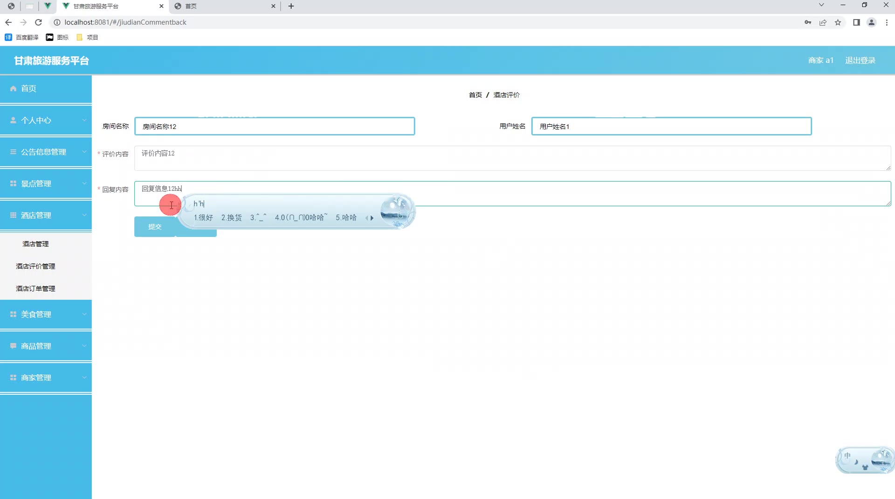Grab the 评价内容 textarea resize handle
The image size is (895, 499).
click(888, 168)
